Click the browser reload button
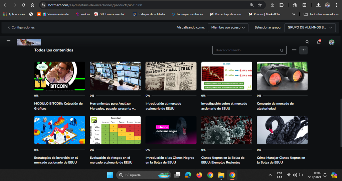This screenshot has width=342, height=181. [23, 5]
